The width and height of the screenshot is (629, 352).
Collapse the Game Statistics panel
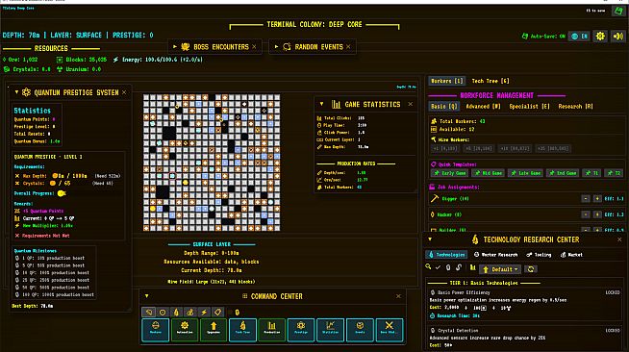[322, 104]
